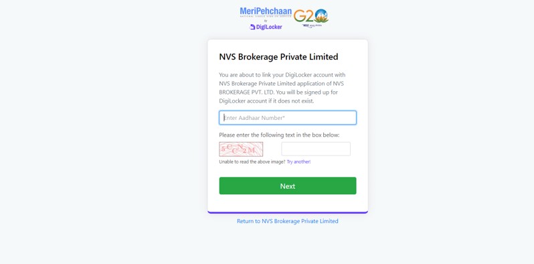The width and height of the screenshot is (534, 264).
Task: Return to NVS Brokerage Private Limited link
Action: point(288,221)
